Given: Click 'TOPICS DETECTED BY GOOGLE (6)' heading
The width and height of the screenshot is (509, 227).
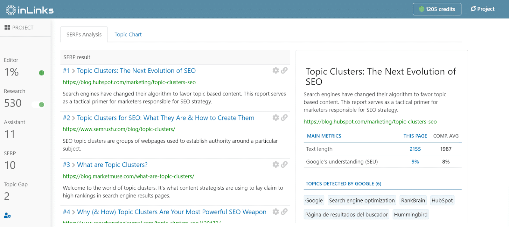Looking at the screenshot, I should (x=344, y=184).
